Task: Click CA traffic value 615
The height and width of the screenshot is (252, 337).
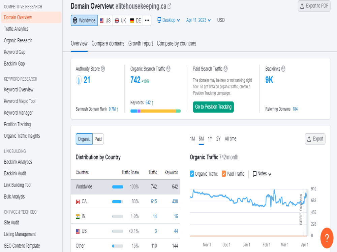Action: (154, 202)
